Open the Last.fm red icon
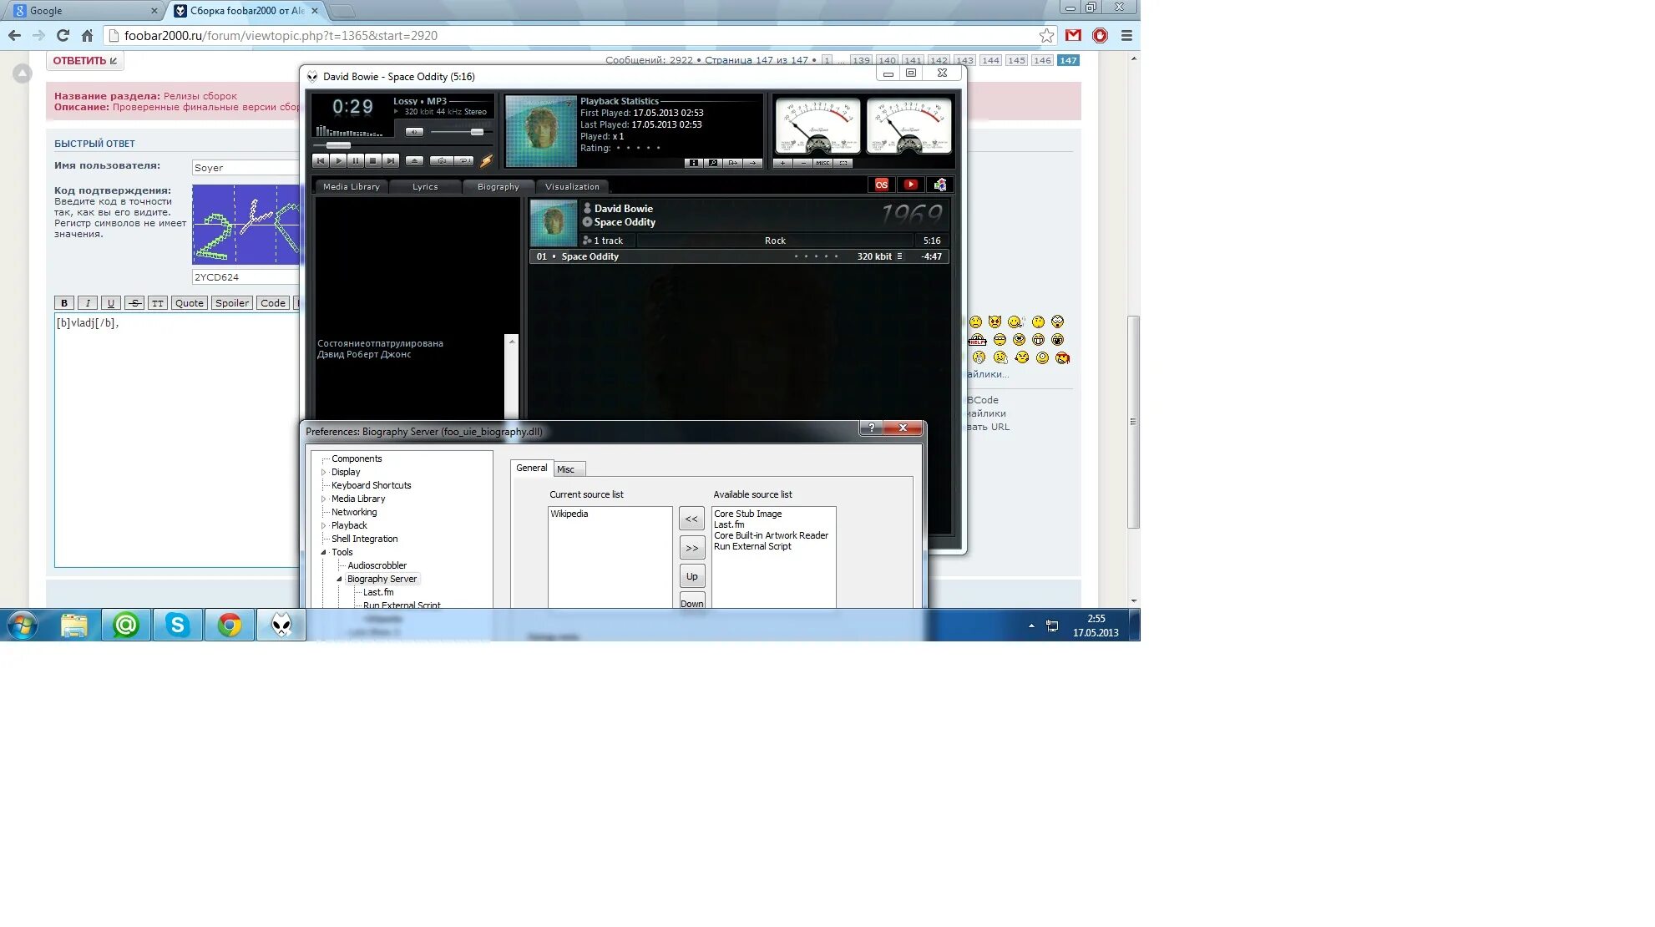Screen dimensions: 1655x927 click(x=881, y=185)
